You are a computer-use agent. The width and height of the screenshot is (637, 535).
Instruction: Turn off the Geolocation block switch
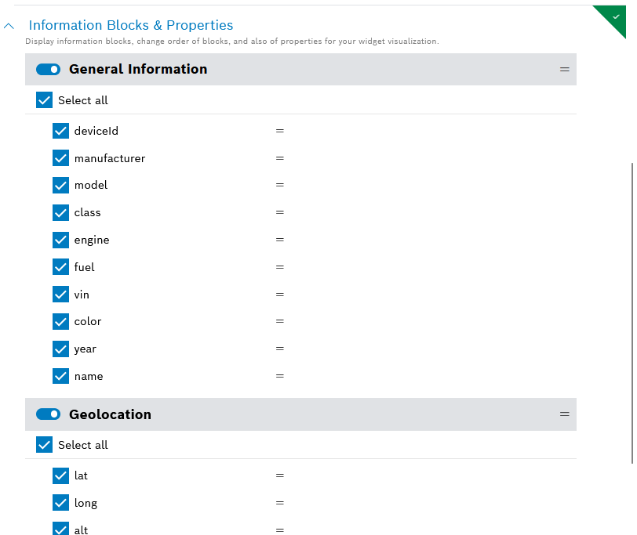pos(49,414)
